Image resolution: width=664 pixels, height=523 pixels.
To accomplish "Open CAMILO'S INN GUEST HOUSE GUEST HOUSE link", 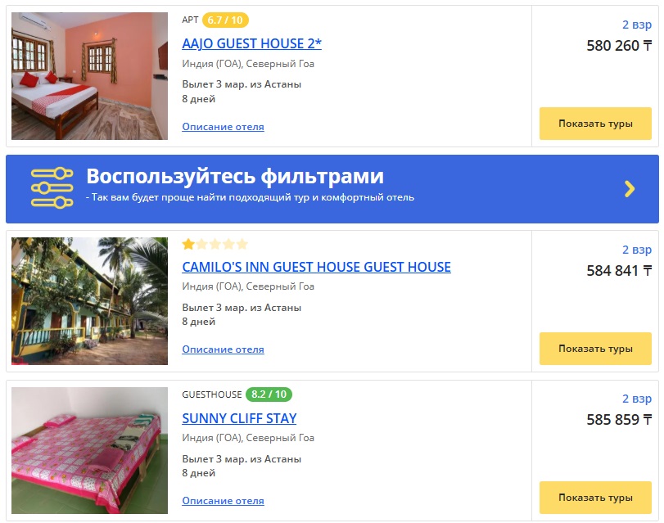I will [316, 267].
